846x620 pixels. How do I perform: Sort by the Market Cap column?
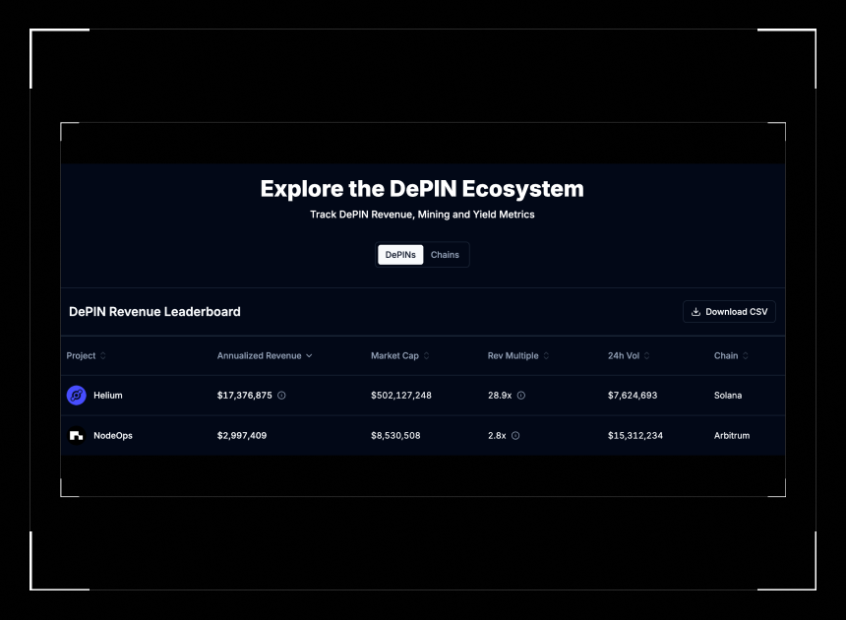tap(399, 355)
